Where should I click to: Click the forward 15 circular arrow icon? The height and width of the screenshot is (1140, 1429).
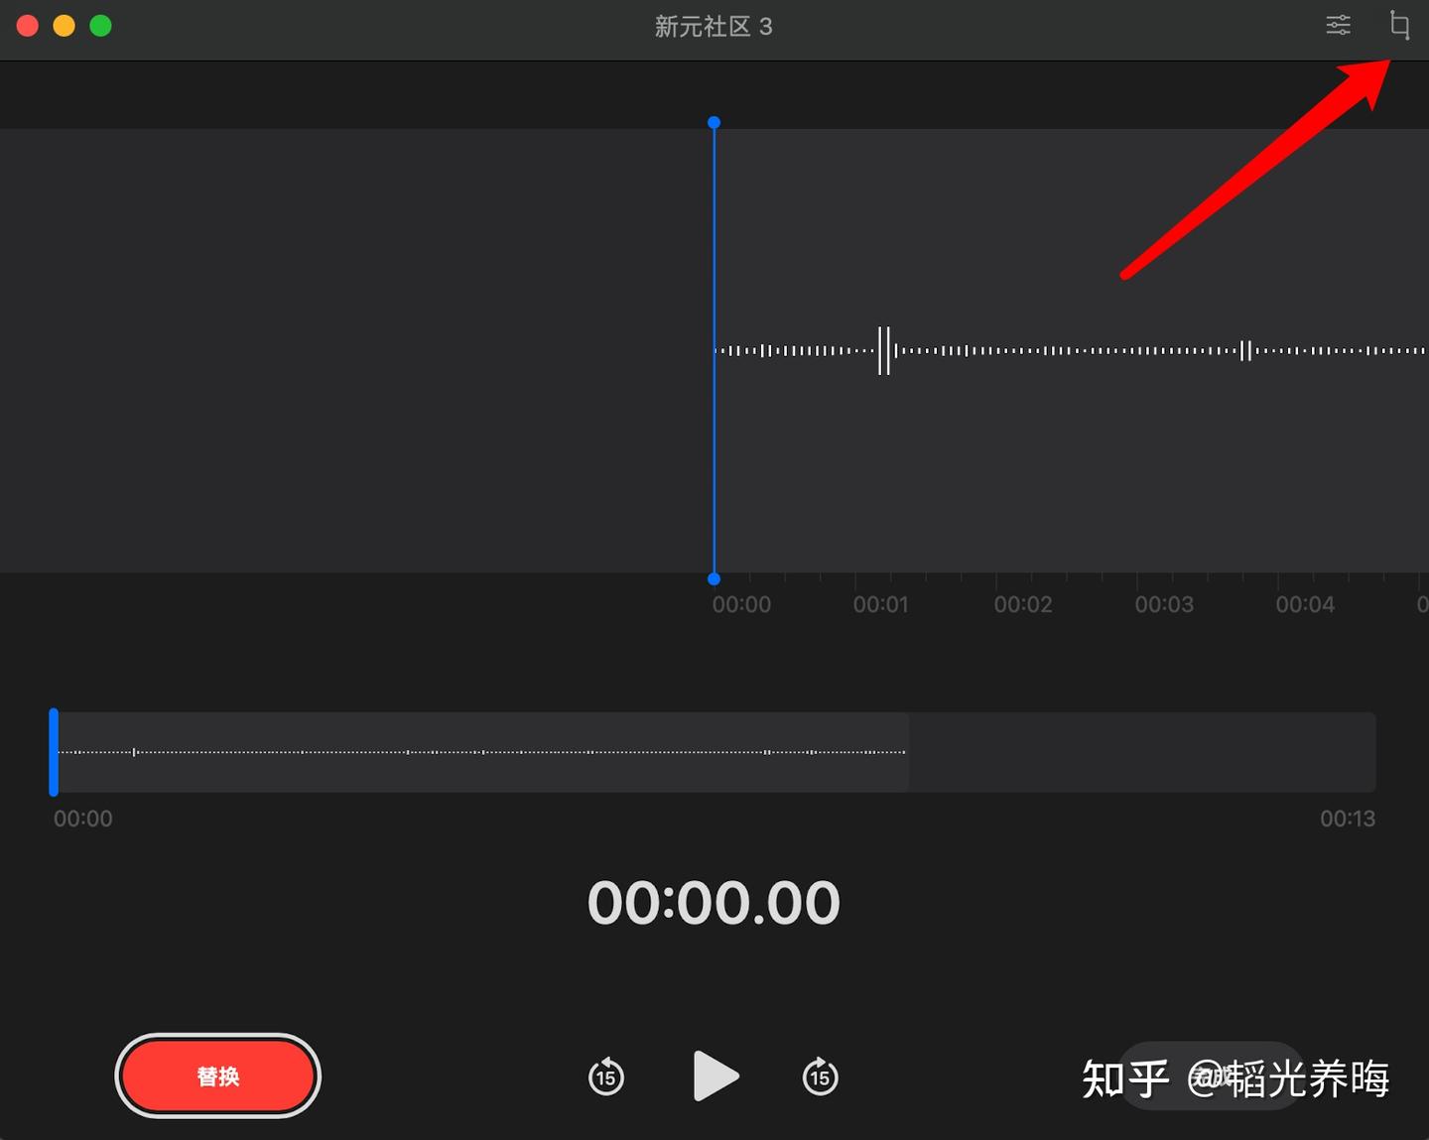820,1077
